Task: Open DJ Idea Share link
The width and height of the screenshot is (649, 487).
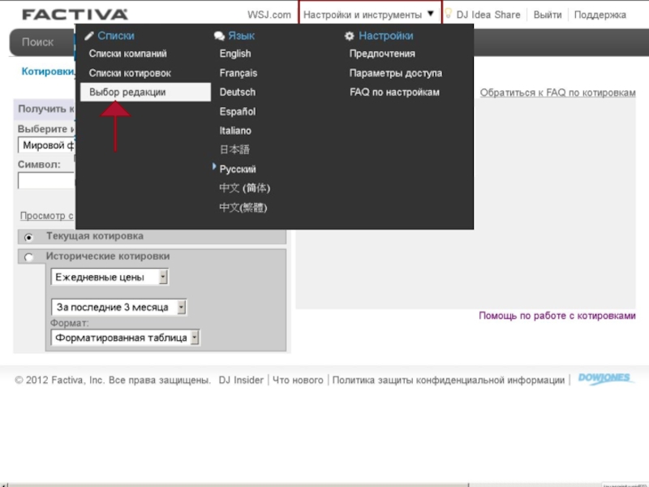Action: click(488, 15)
